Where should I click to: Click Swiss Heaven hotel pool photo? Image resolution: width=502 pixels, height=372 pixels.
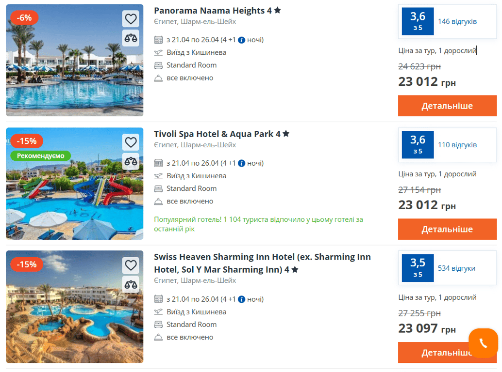75,315
